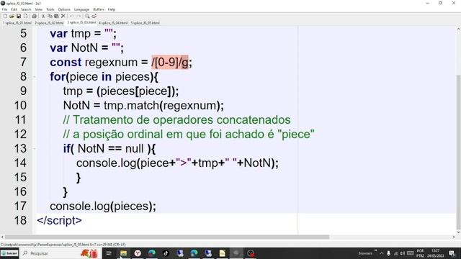Click the Undo arrow icon
The height and width of the screenshot is (259, 461).
click(72, 16)
